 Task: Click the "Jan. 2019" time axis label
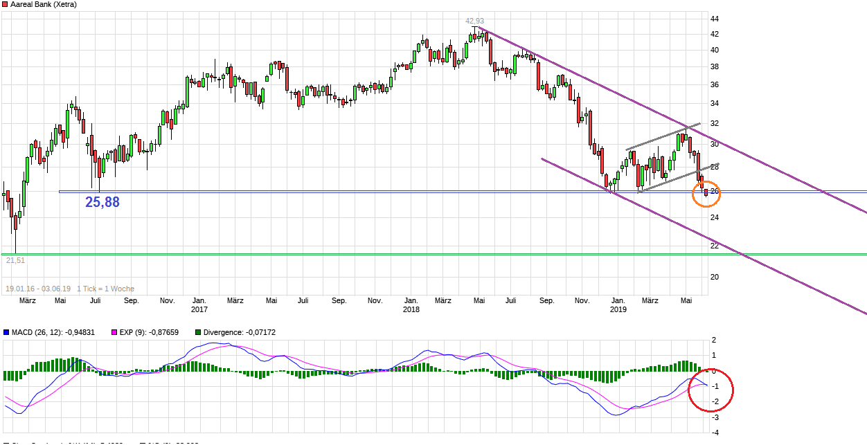pyautogui.click(x=618, y=305)
